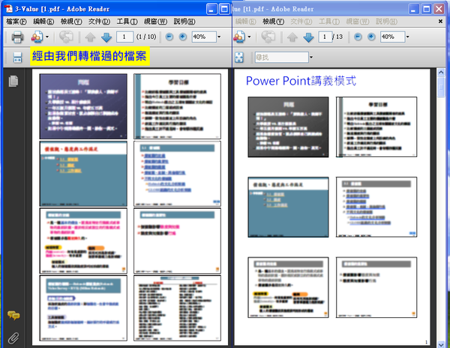Go to previous page in right window
This screenshot has height=348, width=450.
(292, 37)
